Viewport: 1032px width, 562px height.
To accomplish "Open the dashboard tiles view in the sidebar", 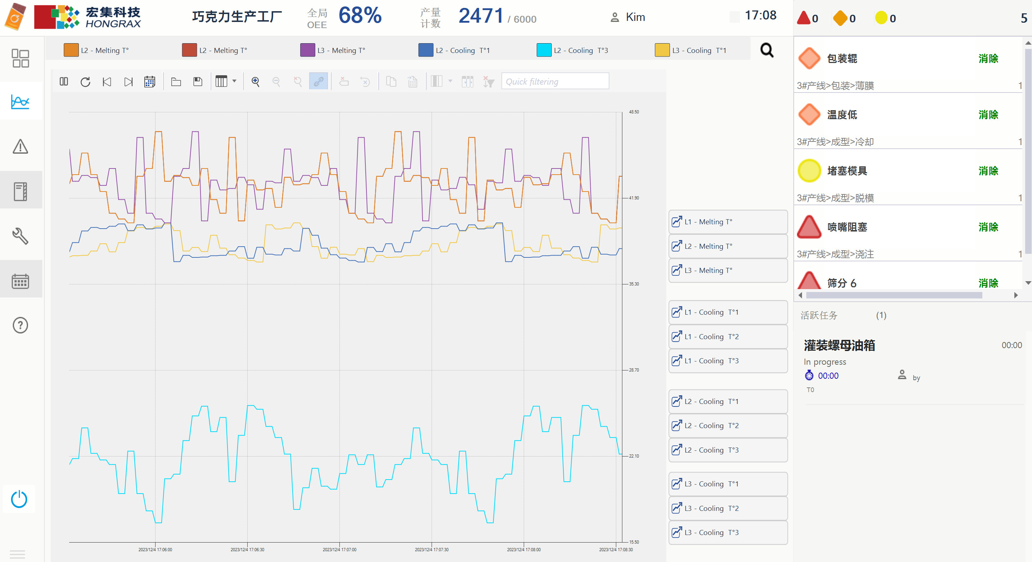I will click(21, 58).
